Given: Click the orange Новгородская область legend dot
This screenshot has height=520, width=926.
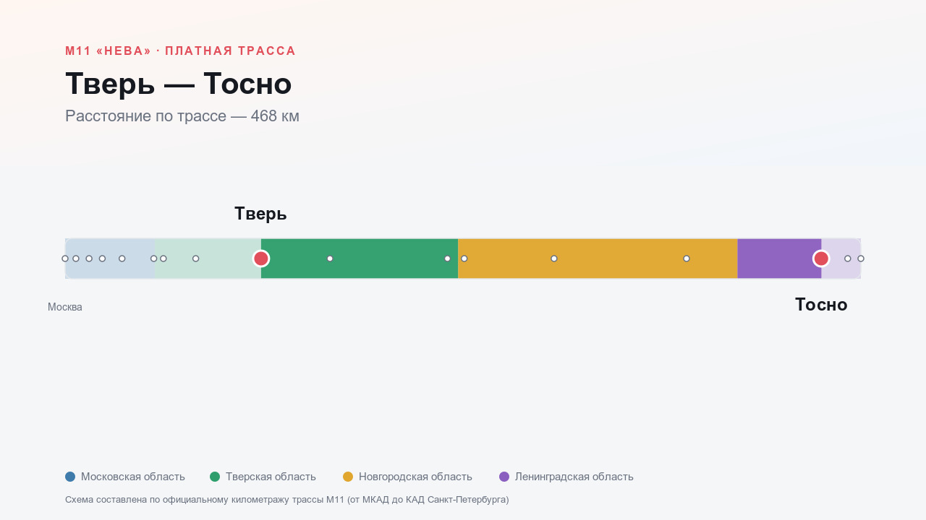Looking at the screenshot, I should 348,477.
